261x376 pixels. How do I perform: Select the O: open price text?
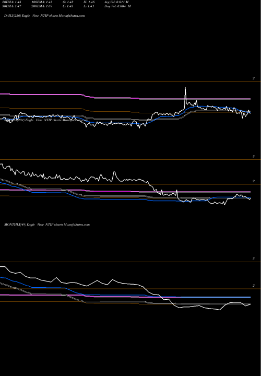(68, 2)
